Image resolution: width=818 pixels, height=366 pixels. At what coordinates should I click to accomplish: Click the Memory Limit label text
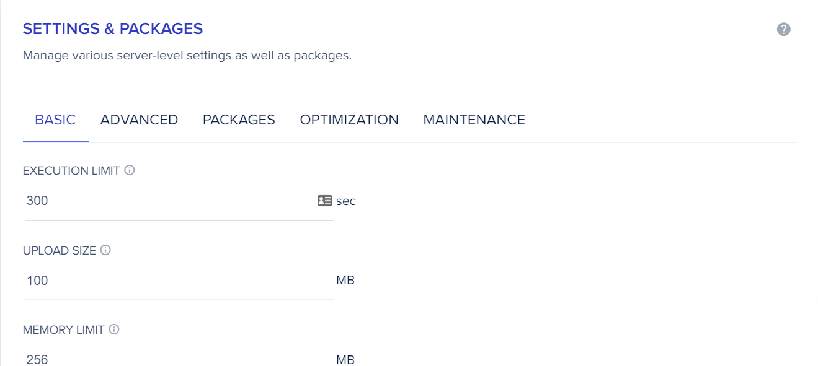coord(63,330)
